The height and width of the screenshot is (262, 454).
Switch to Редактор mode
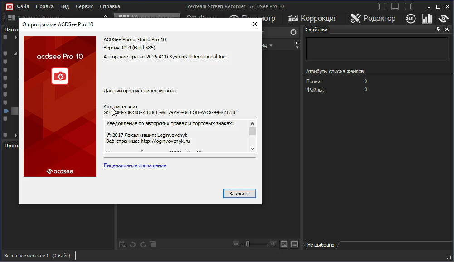[373, 19]
